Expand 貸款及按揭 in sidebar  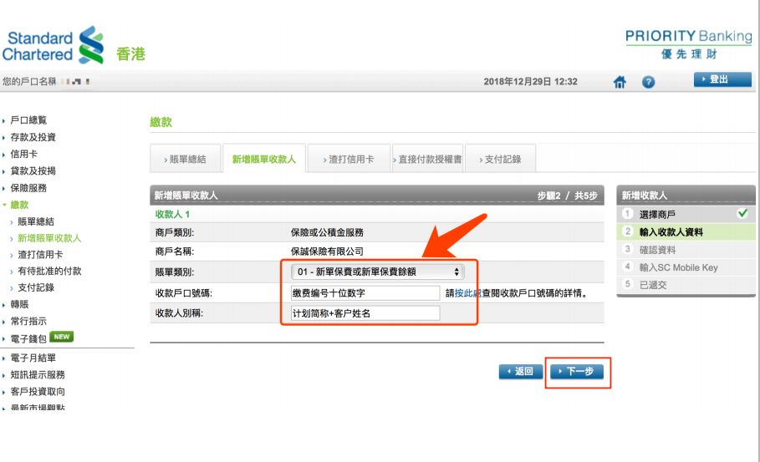(33, 171)
